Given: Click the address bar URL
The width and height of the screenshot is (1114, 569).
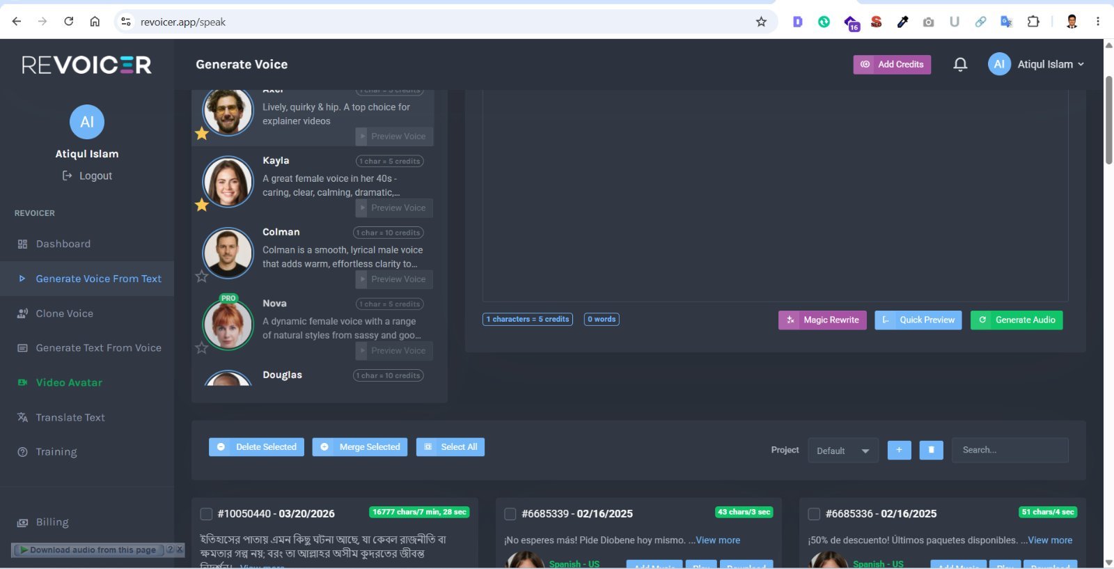Looking at the screenshot, I should (x=183, y=22).
